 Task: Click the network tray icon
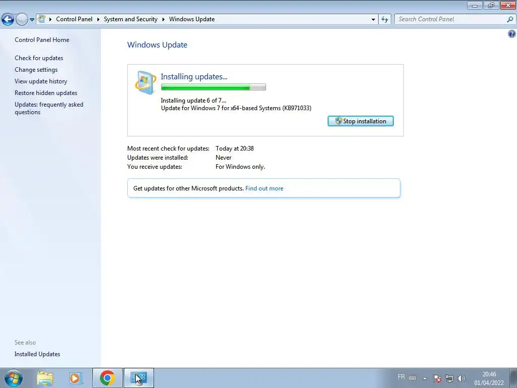(x=449, y=378)
